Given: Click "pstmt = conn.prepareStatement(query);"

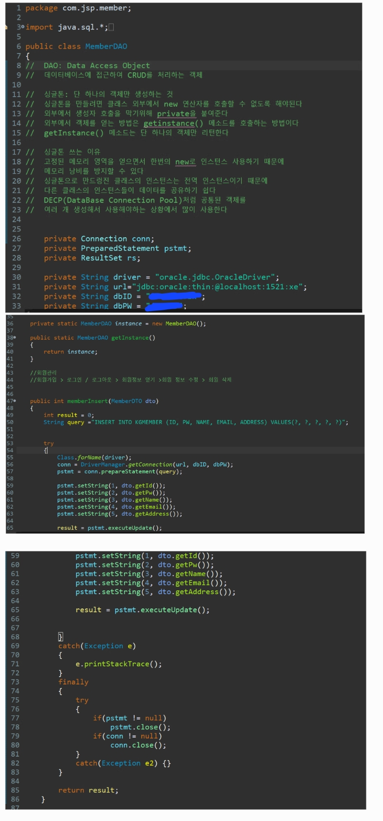Looking at the screenshot, I should [x=120, y=472].
